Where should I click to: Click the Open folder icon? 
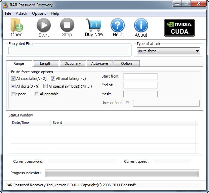(16, 26)
